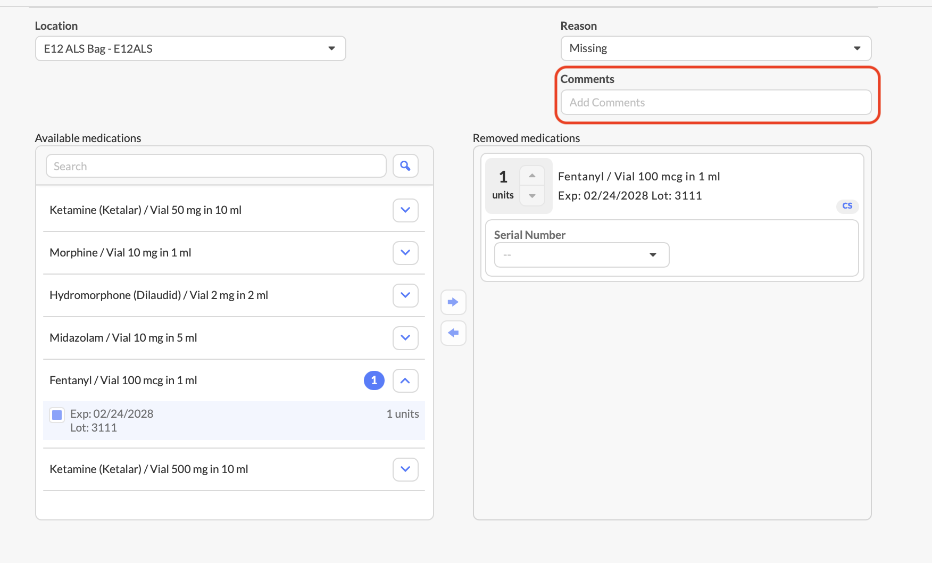Image resolution: width=932 pixels, height=563 pixels.
Task: Focus the available medications Search field
Action: click(x=216, y=166)
